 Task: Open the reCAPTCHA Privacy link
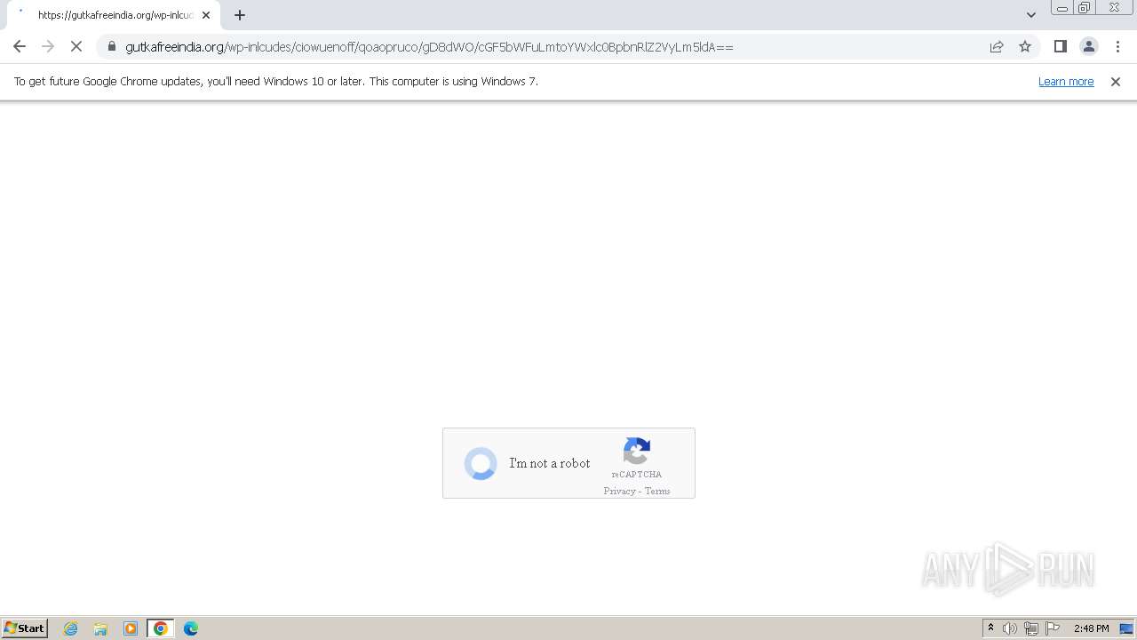pyautogui.click(x=619, y=491)
